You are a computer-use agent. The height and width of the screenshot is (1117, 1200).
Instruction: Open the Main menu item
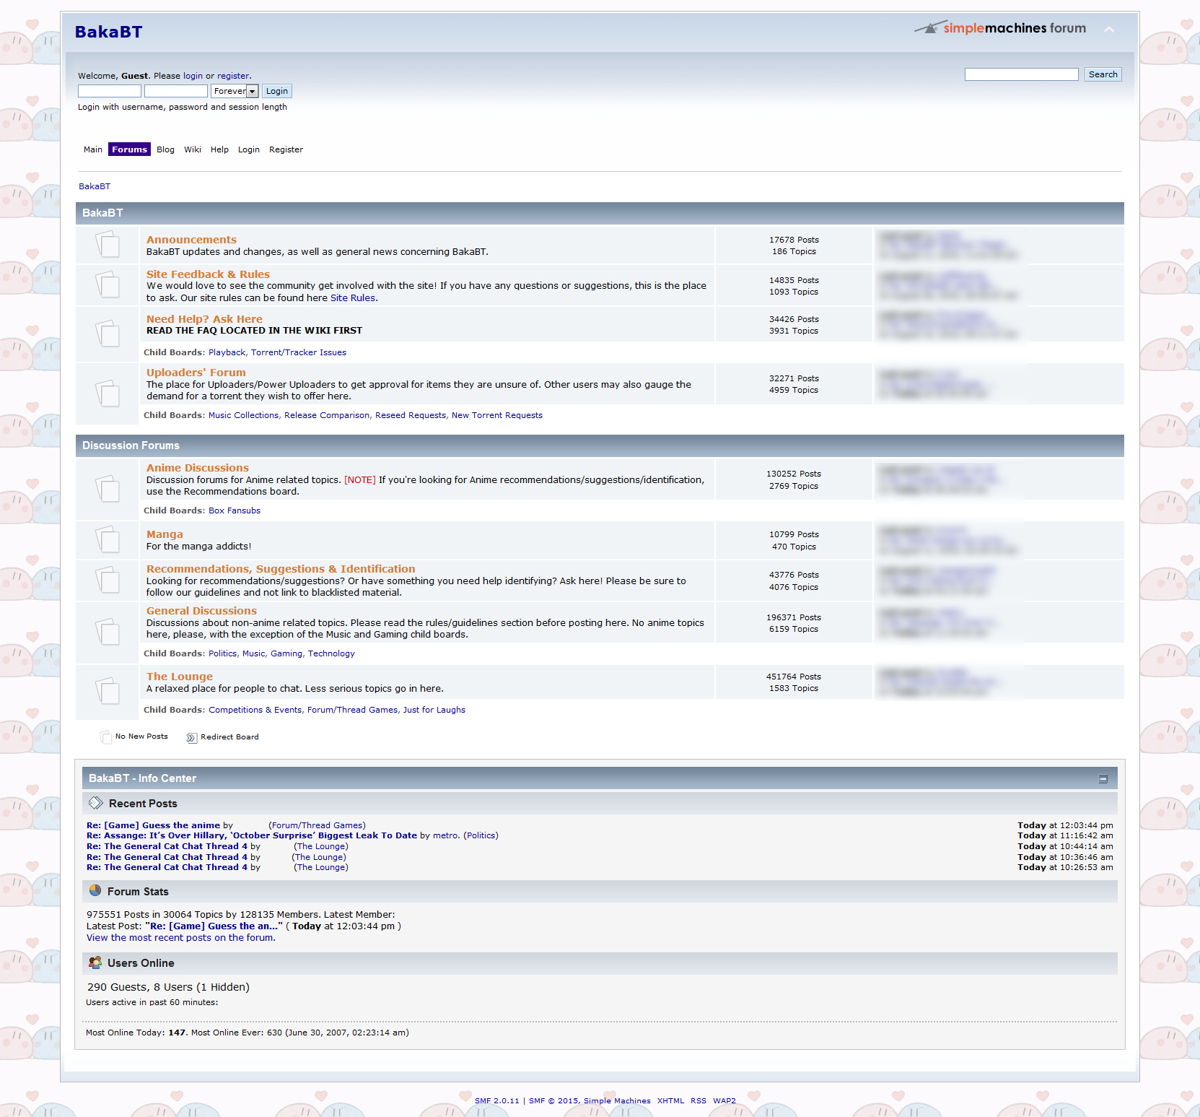93,149
